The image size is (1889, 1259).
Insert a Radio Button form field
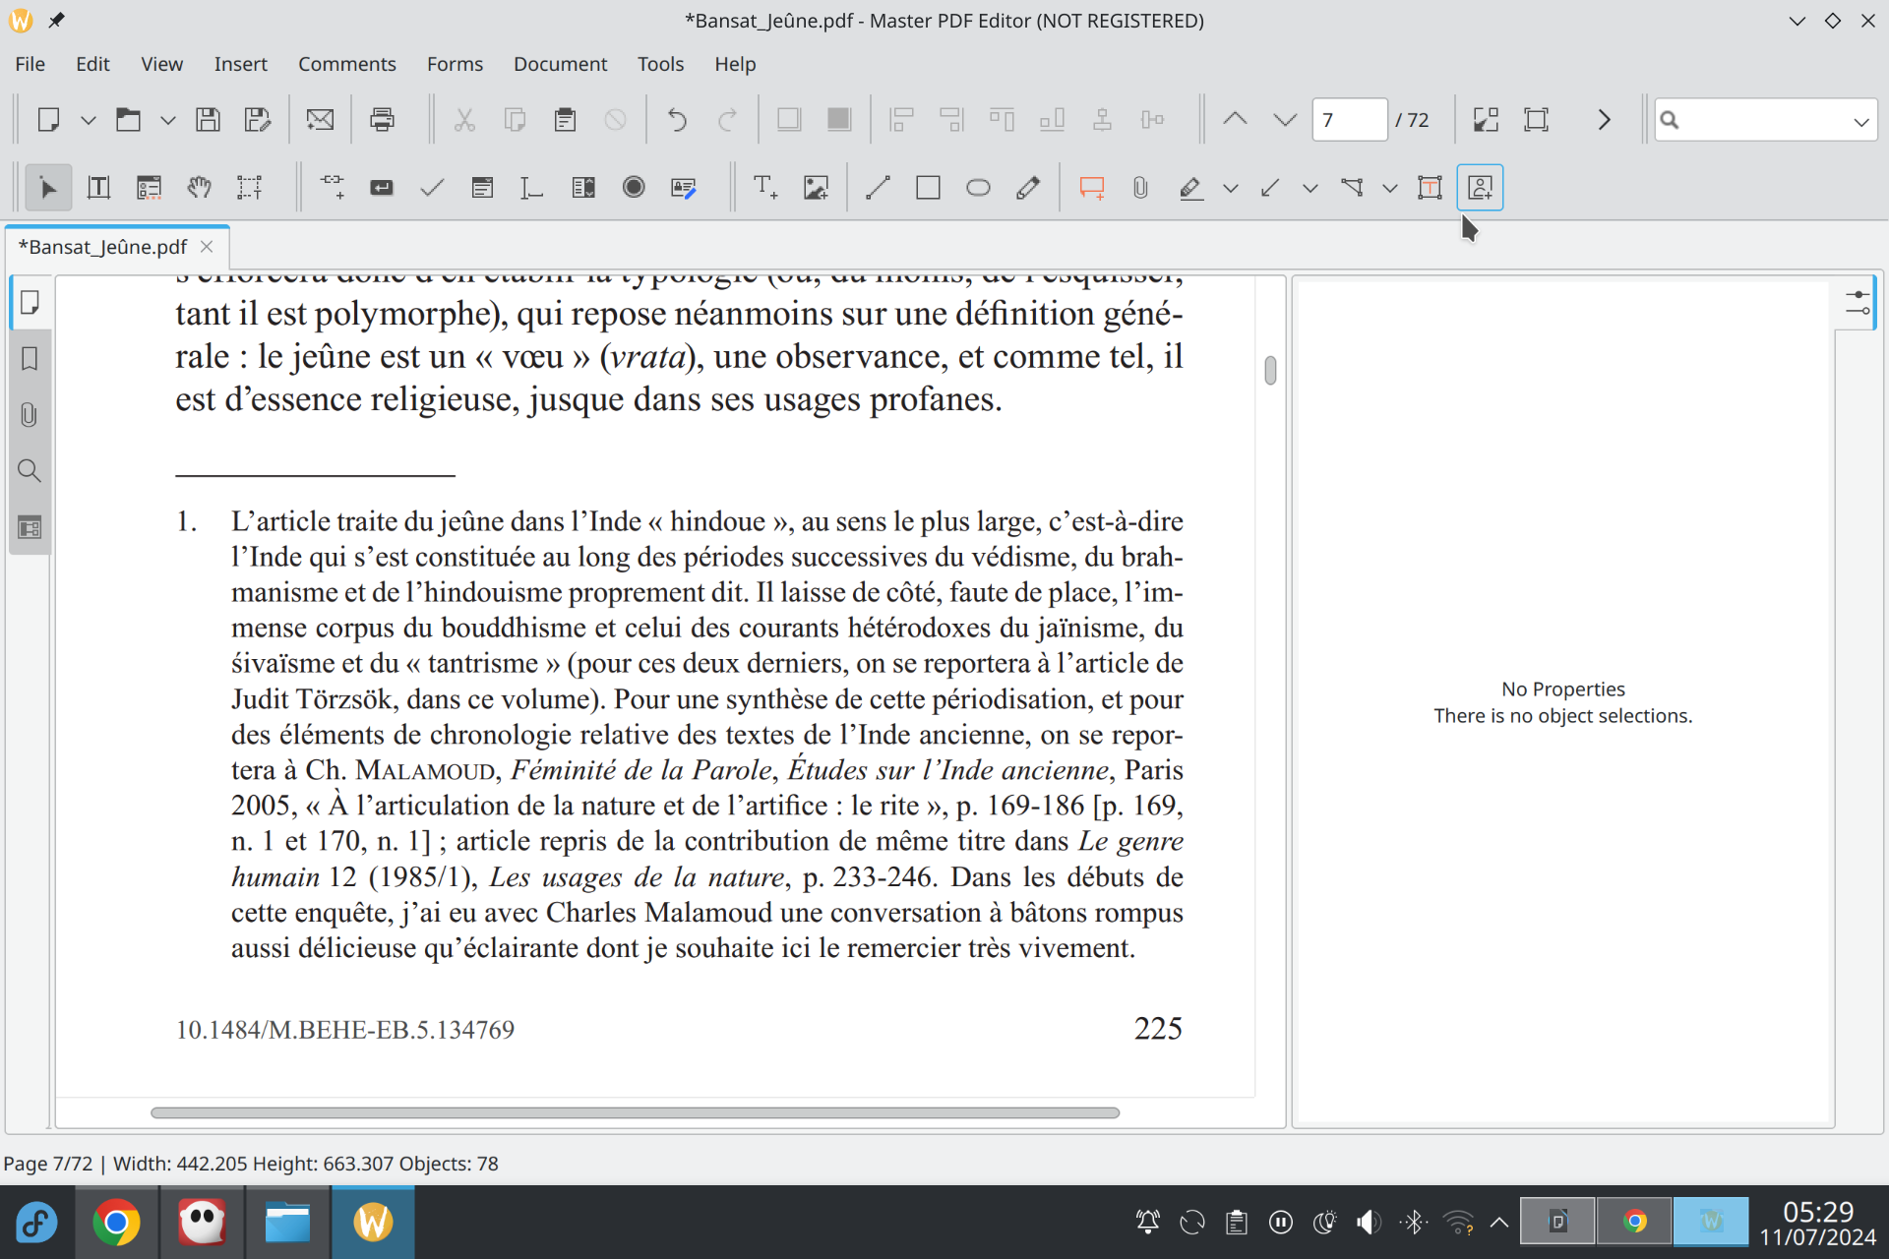[634, 187]
